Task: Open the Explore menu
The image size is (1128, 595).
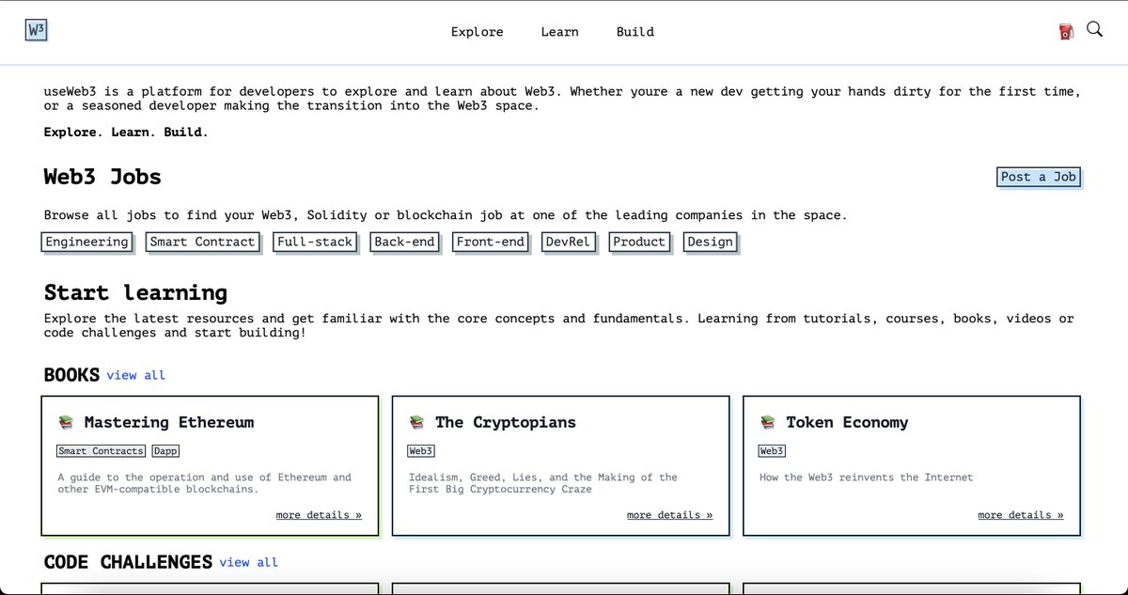Action: 477,31
